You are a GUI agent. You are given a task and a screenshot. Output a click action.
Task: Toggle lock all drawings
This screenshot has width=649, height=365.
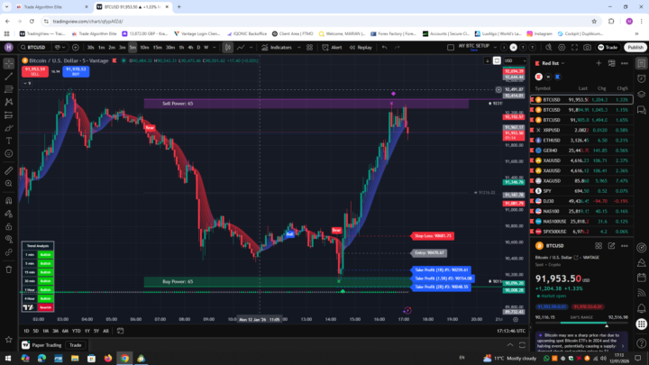tap(9, 226)
